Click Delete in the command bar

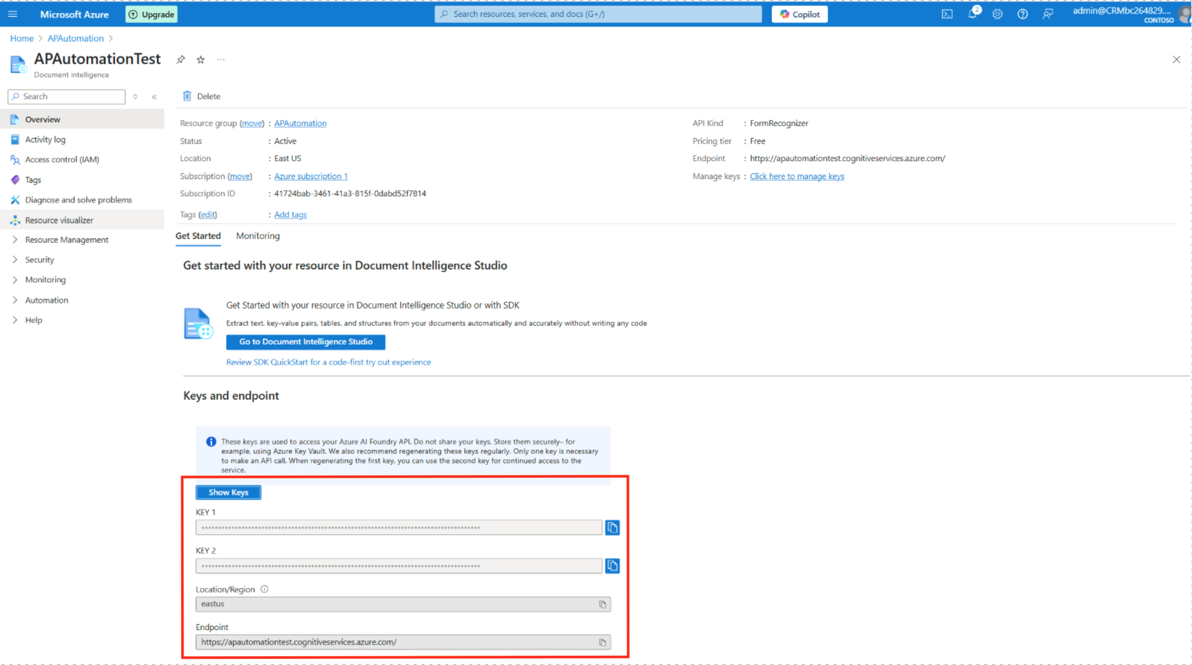pos(202,96)
